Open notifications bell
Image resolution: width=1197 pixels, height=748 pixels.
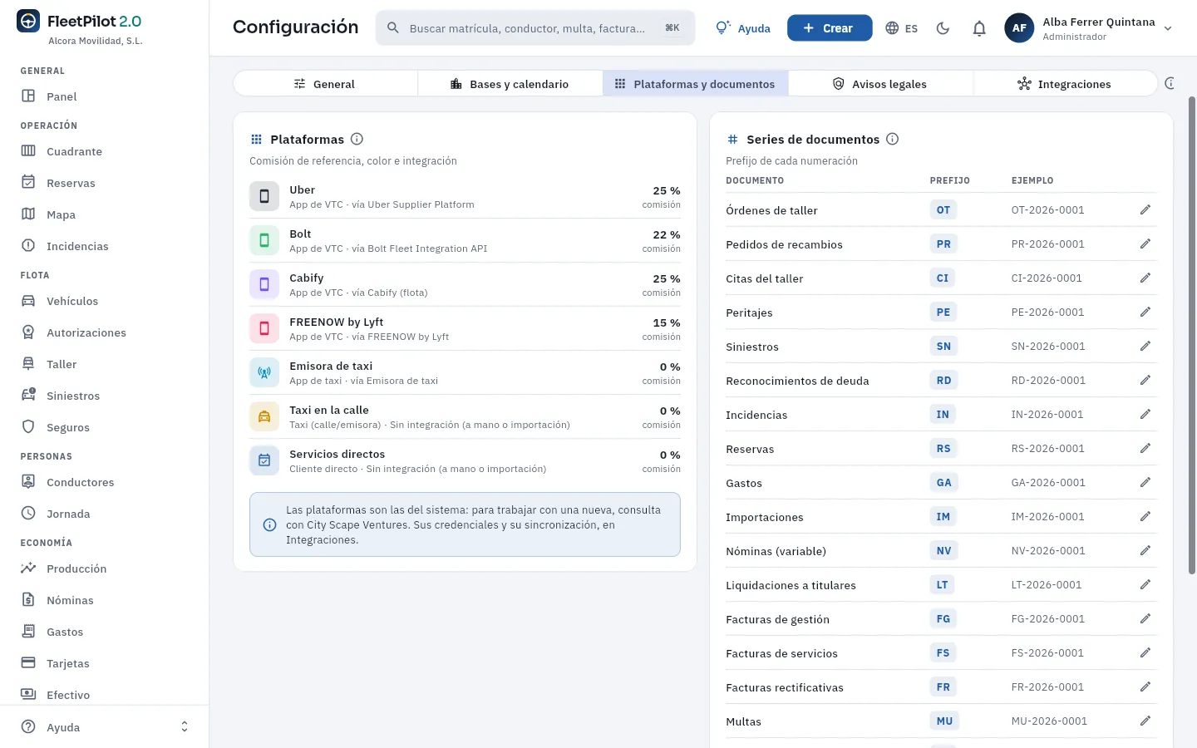coord(979,28)
